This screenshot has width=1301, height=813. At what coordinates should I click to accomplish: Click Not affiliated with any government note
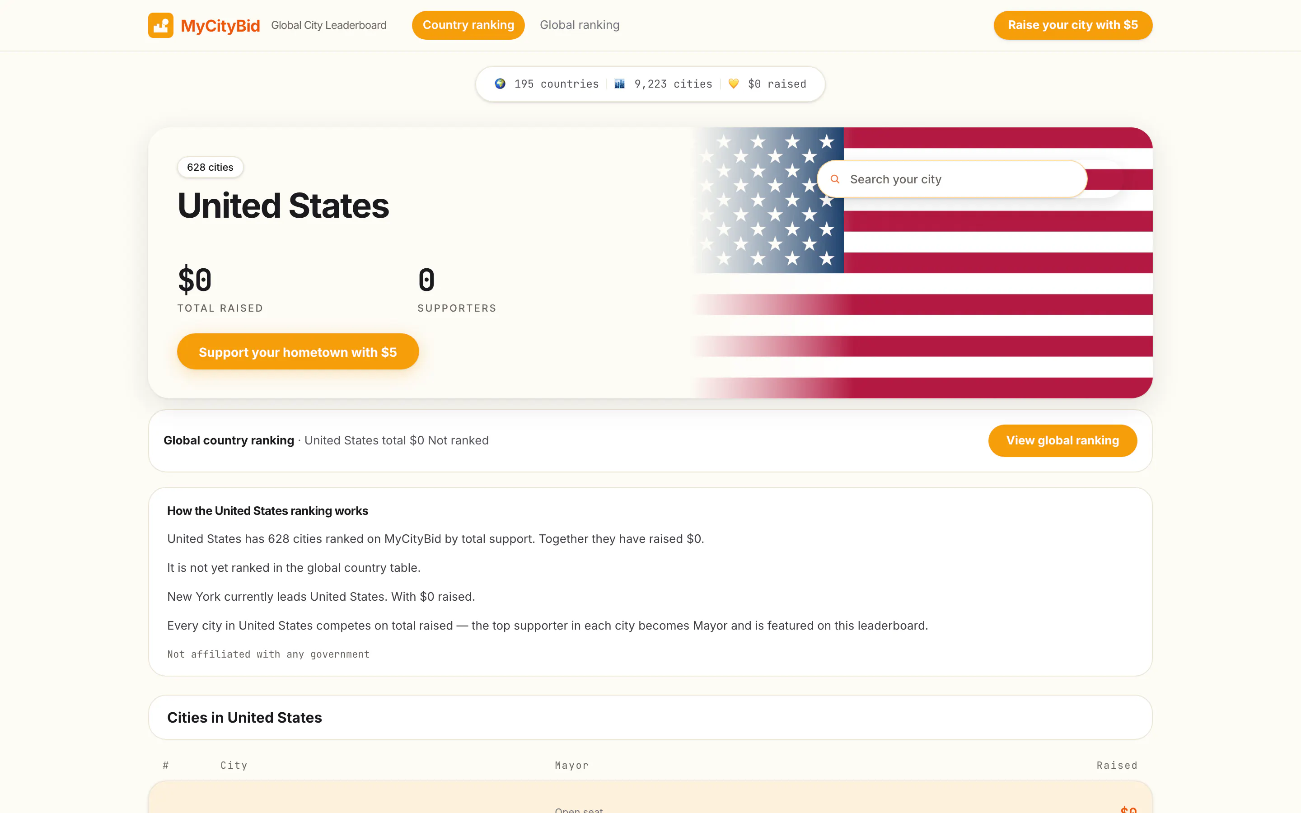pos(268,654)
